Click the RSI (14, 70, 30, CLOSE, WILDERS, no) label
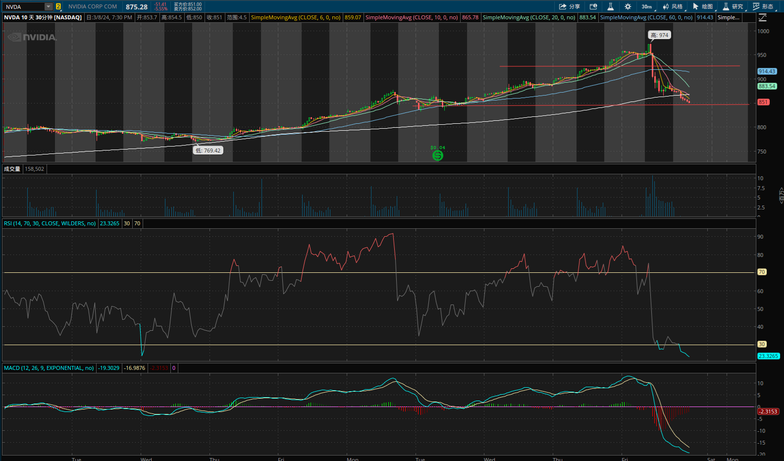This screenshot has height=461, width=784. [x=50, y=223]
